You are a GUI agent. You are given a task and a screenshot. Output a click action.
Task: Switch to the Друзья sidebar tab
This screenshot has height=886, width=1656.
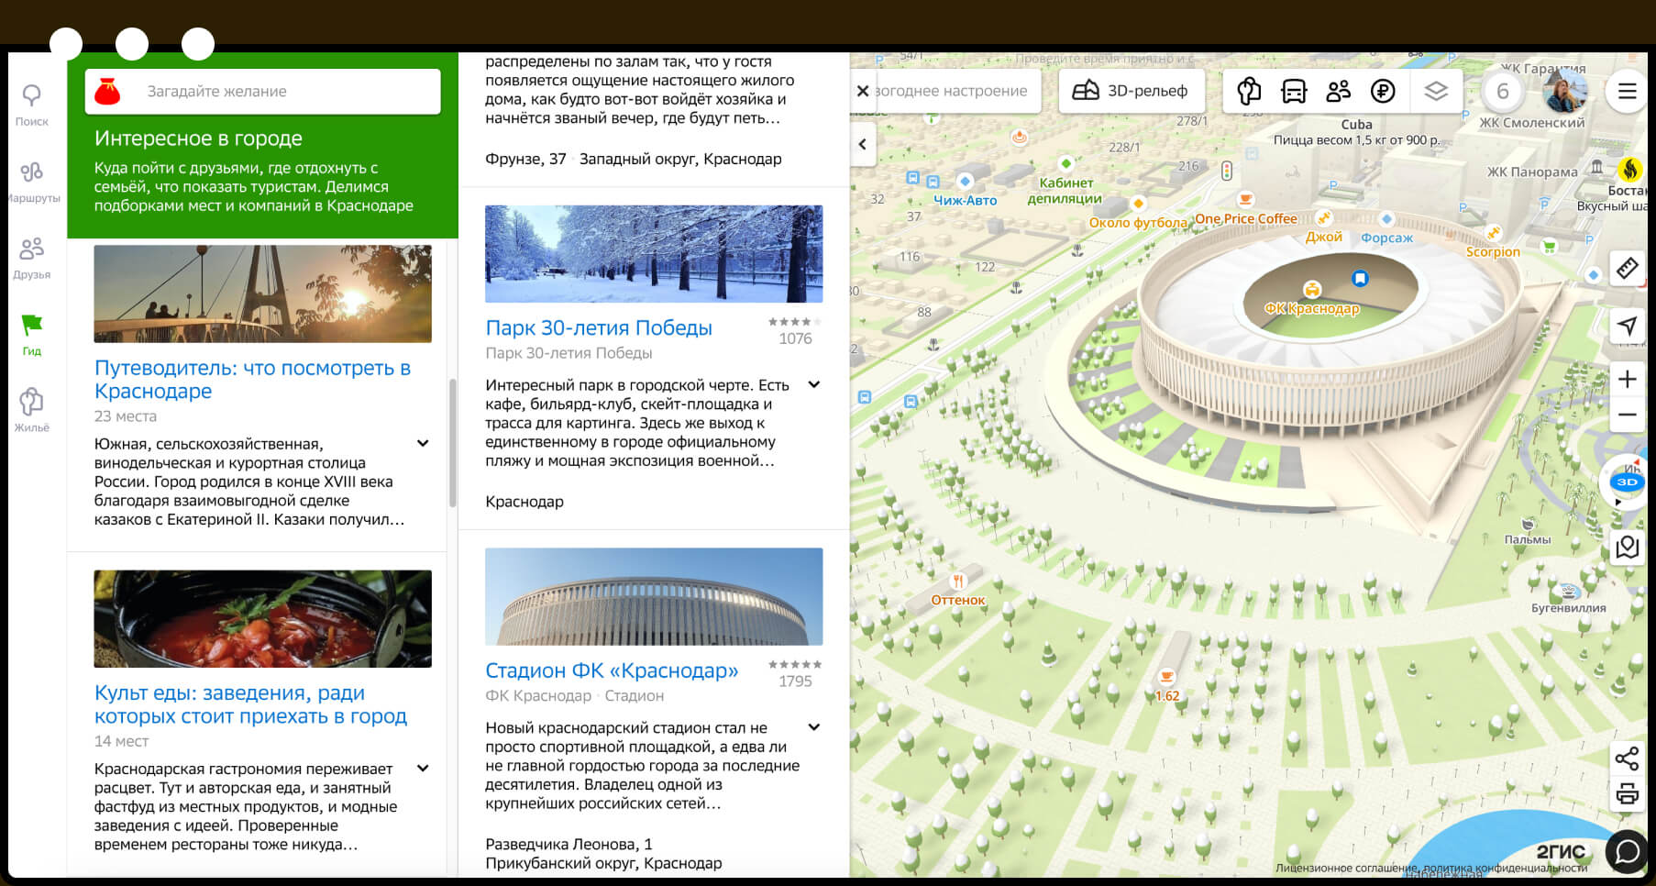pyautogui.click(x=32, y=258)
